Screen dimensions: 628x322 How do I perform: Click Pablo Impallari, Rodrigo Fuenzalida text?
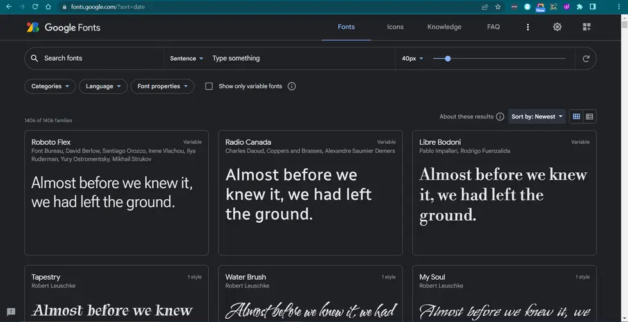coord(465,151)
